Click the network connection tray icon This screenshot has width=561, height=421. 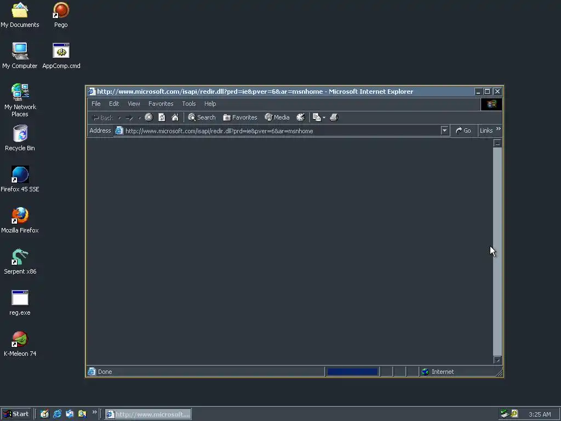(x=505, y=414)
